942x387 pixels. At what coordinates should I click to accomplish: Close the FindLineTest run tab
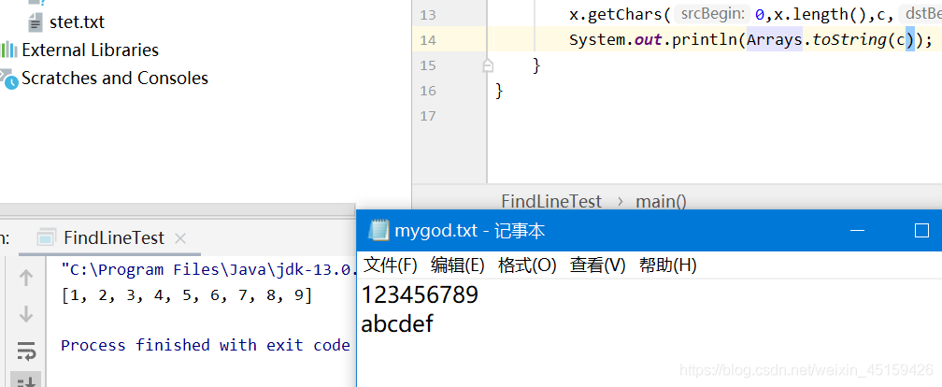(x=179, y=238)
